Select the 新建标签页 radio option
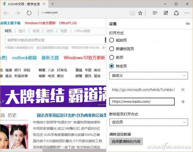Image resolution: width=193 pixels, height=152 pixels. click(112, 49)
